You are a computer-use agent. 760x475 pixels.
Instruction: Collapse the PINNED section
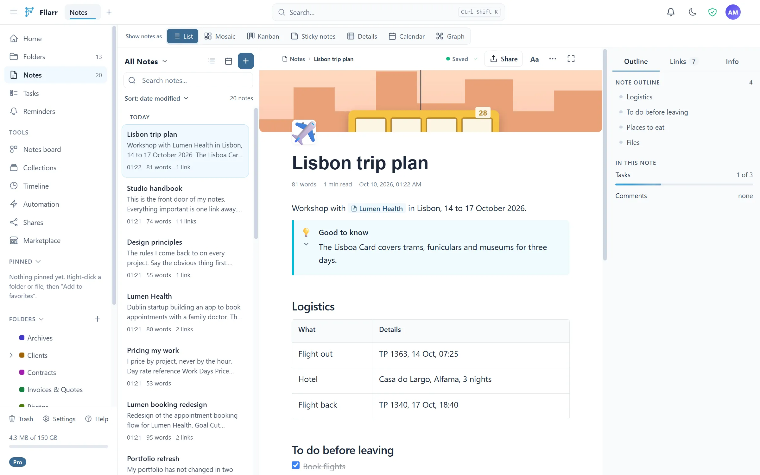pos(25,261)
